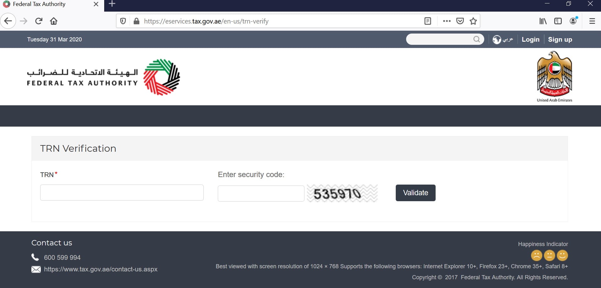This screenshot has height=288, width=601.
Task: Select the sad face happiness indicator
Action: click(536, 255)
